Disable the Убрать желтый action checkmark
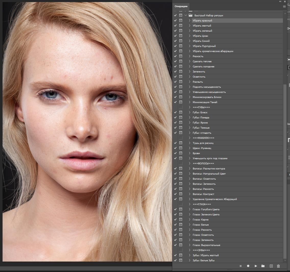290x272 pixels. [x=175, y=26]
